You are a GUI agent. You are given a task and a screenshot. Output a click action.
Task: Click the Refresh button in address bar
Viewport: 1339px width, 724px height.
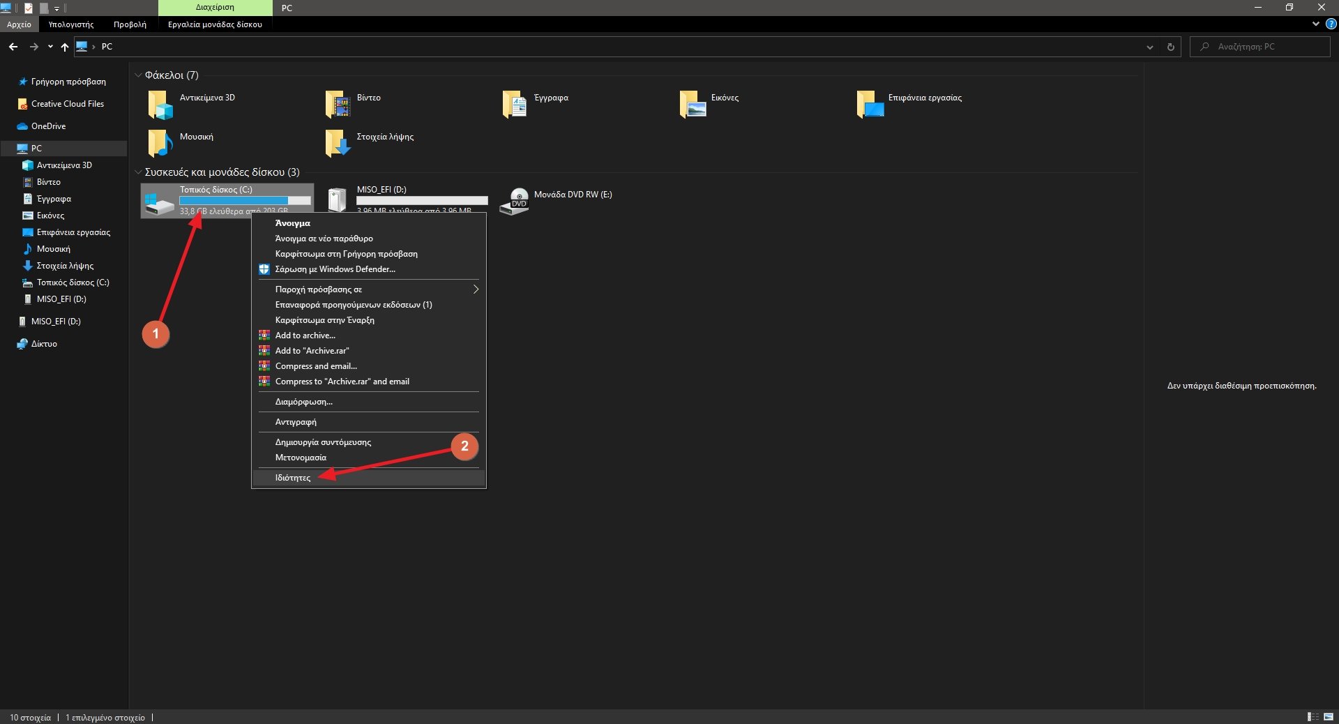(x=1170, y=47)
